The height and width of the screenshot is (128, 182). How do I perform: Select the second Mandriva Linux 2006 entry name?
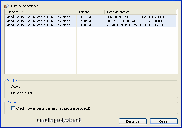(40, 21)
